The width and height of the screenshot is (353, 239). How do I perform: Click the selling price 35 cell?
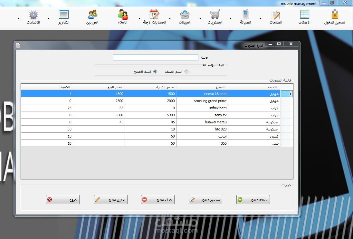click(99, 108)
